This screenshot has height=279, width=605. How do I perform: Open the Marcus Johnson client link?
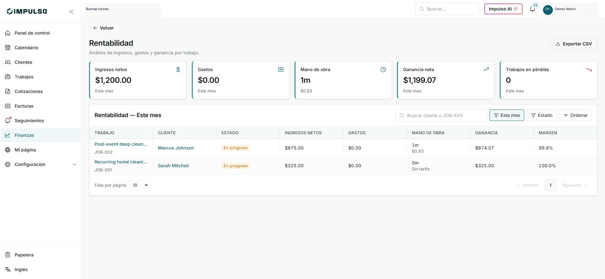(x=176, y=148)
